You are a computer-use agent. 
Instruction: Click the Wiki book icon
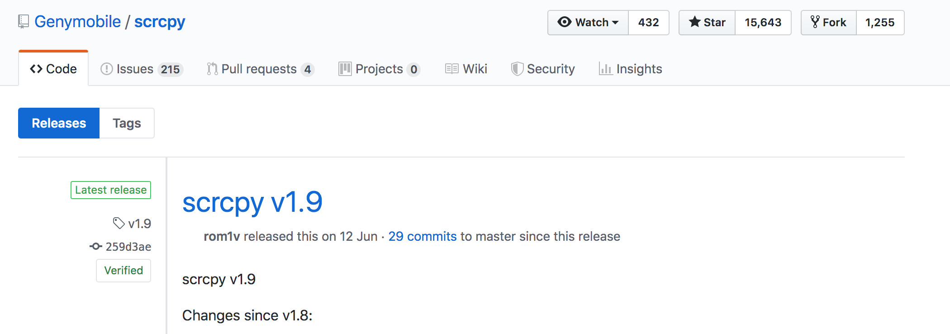coord(452,69)
